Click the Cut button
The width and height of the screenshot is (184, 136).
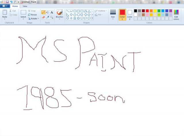click(13, 11)
